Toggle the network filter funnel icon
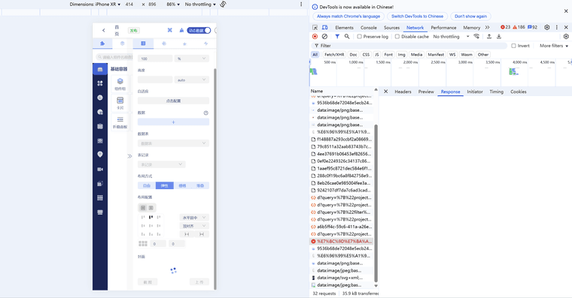Viewport: 572px width, 298px height. point(337,36)
